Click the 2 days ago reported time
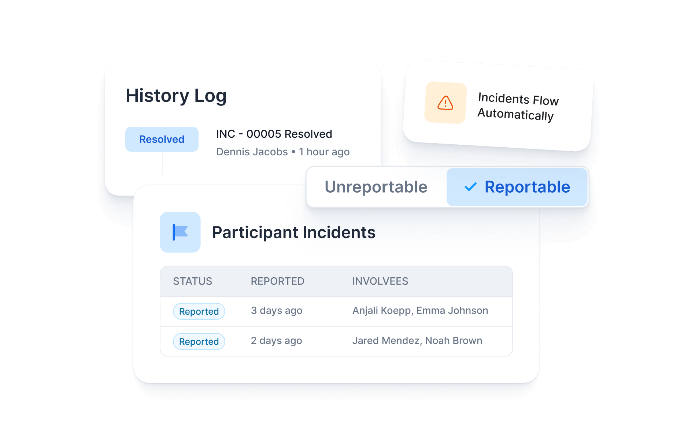 [276, 341]
